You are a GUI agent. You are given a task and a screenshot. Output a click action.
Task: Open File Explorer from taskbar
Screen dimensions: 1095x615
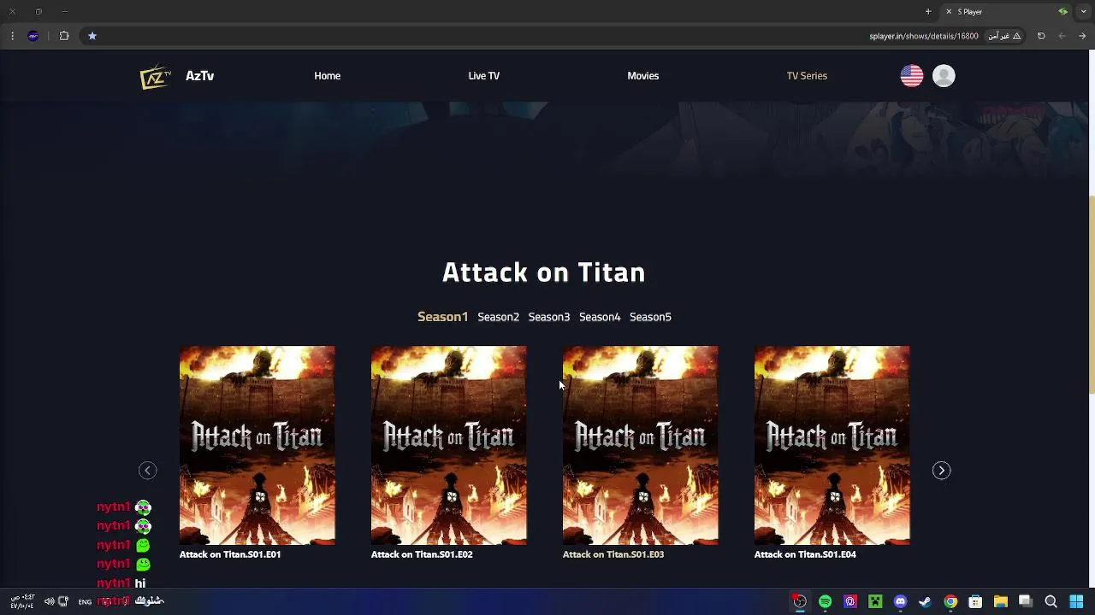coord(1000,601)
